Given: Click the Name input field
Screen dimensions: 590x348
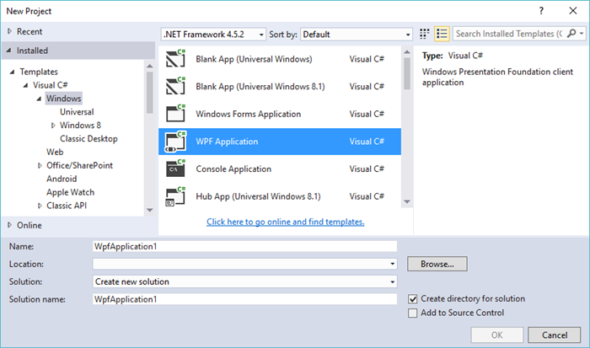Looking at the screenshot, I should point(244,246).
